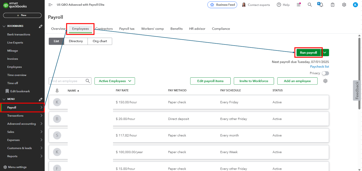Click the + New button
Image resolution: width=362 pixels, height=171 pixels.
click(22, 15)
